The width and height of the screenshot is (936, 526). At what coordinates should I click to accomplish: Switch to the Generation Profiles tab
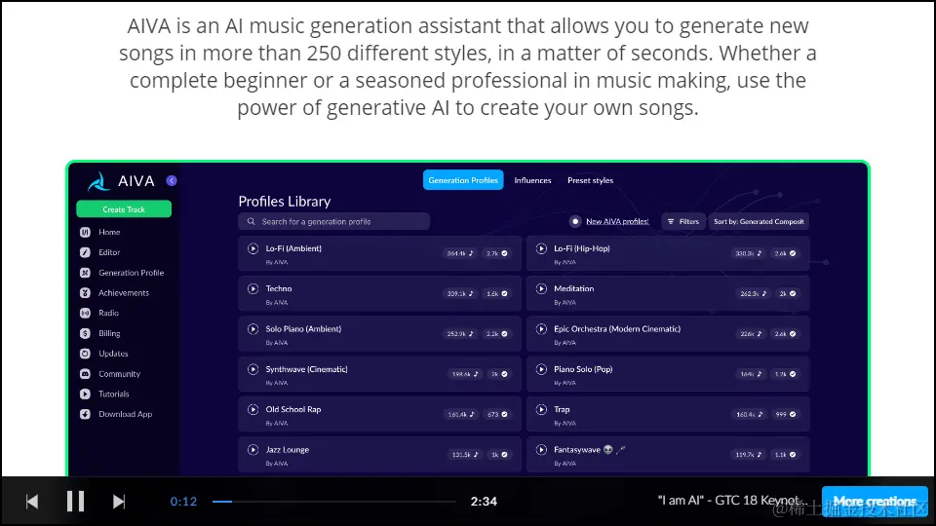pos(463,180)
